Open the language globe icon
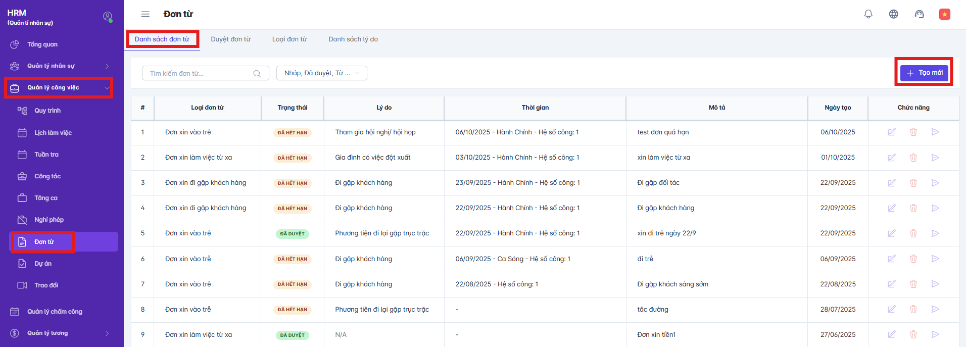This screenshot has width=966, height=347. pos(893,14)
